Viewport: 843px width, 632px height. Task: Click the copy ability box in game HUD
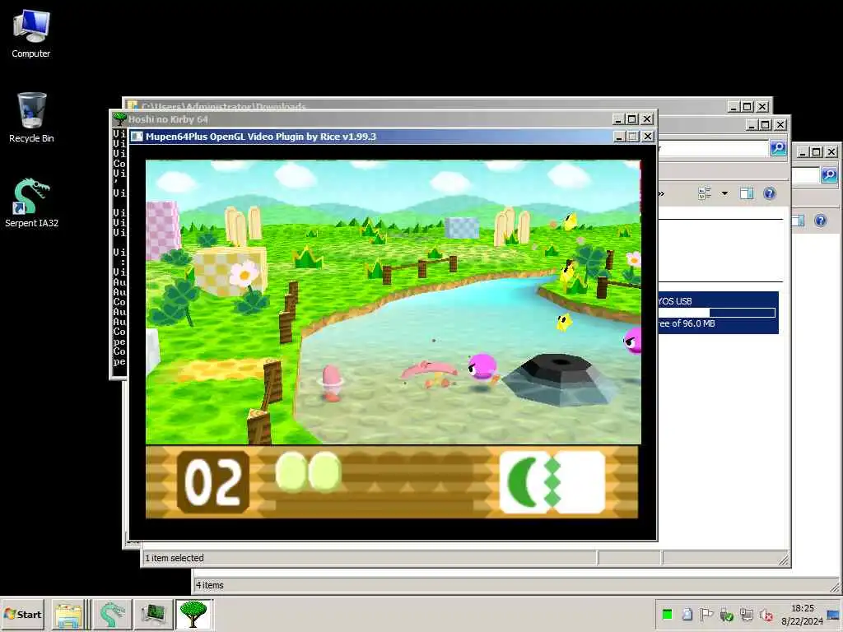pyautogui.click(x=552, y=481)
